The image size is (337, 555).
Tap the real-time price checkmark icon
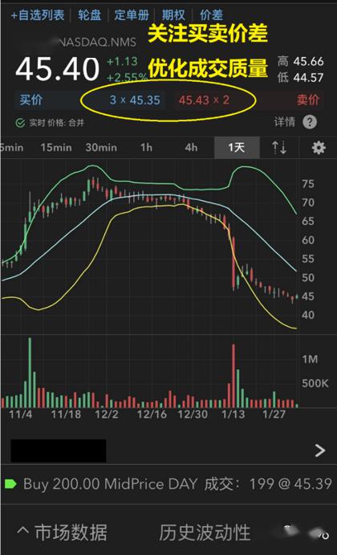(20, 123)
